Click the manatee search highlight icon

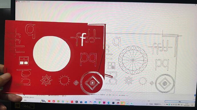point(43,101)
